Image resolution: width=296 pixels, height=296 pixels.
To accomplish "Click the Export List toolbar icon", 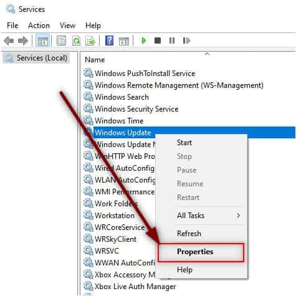I will [x=90, y=41].
